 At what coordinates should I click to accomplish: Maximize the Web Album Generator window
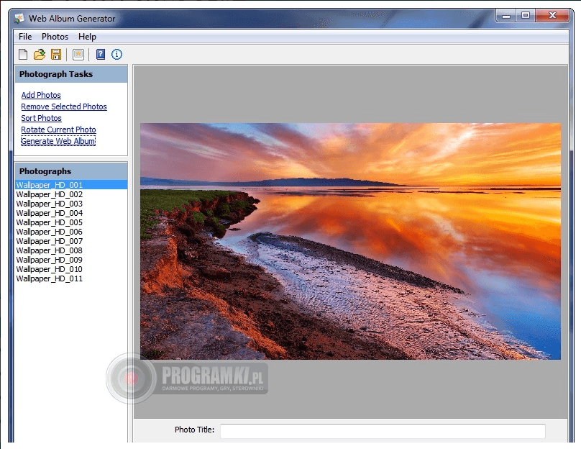pos(526,16)
